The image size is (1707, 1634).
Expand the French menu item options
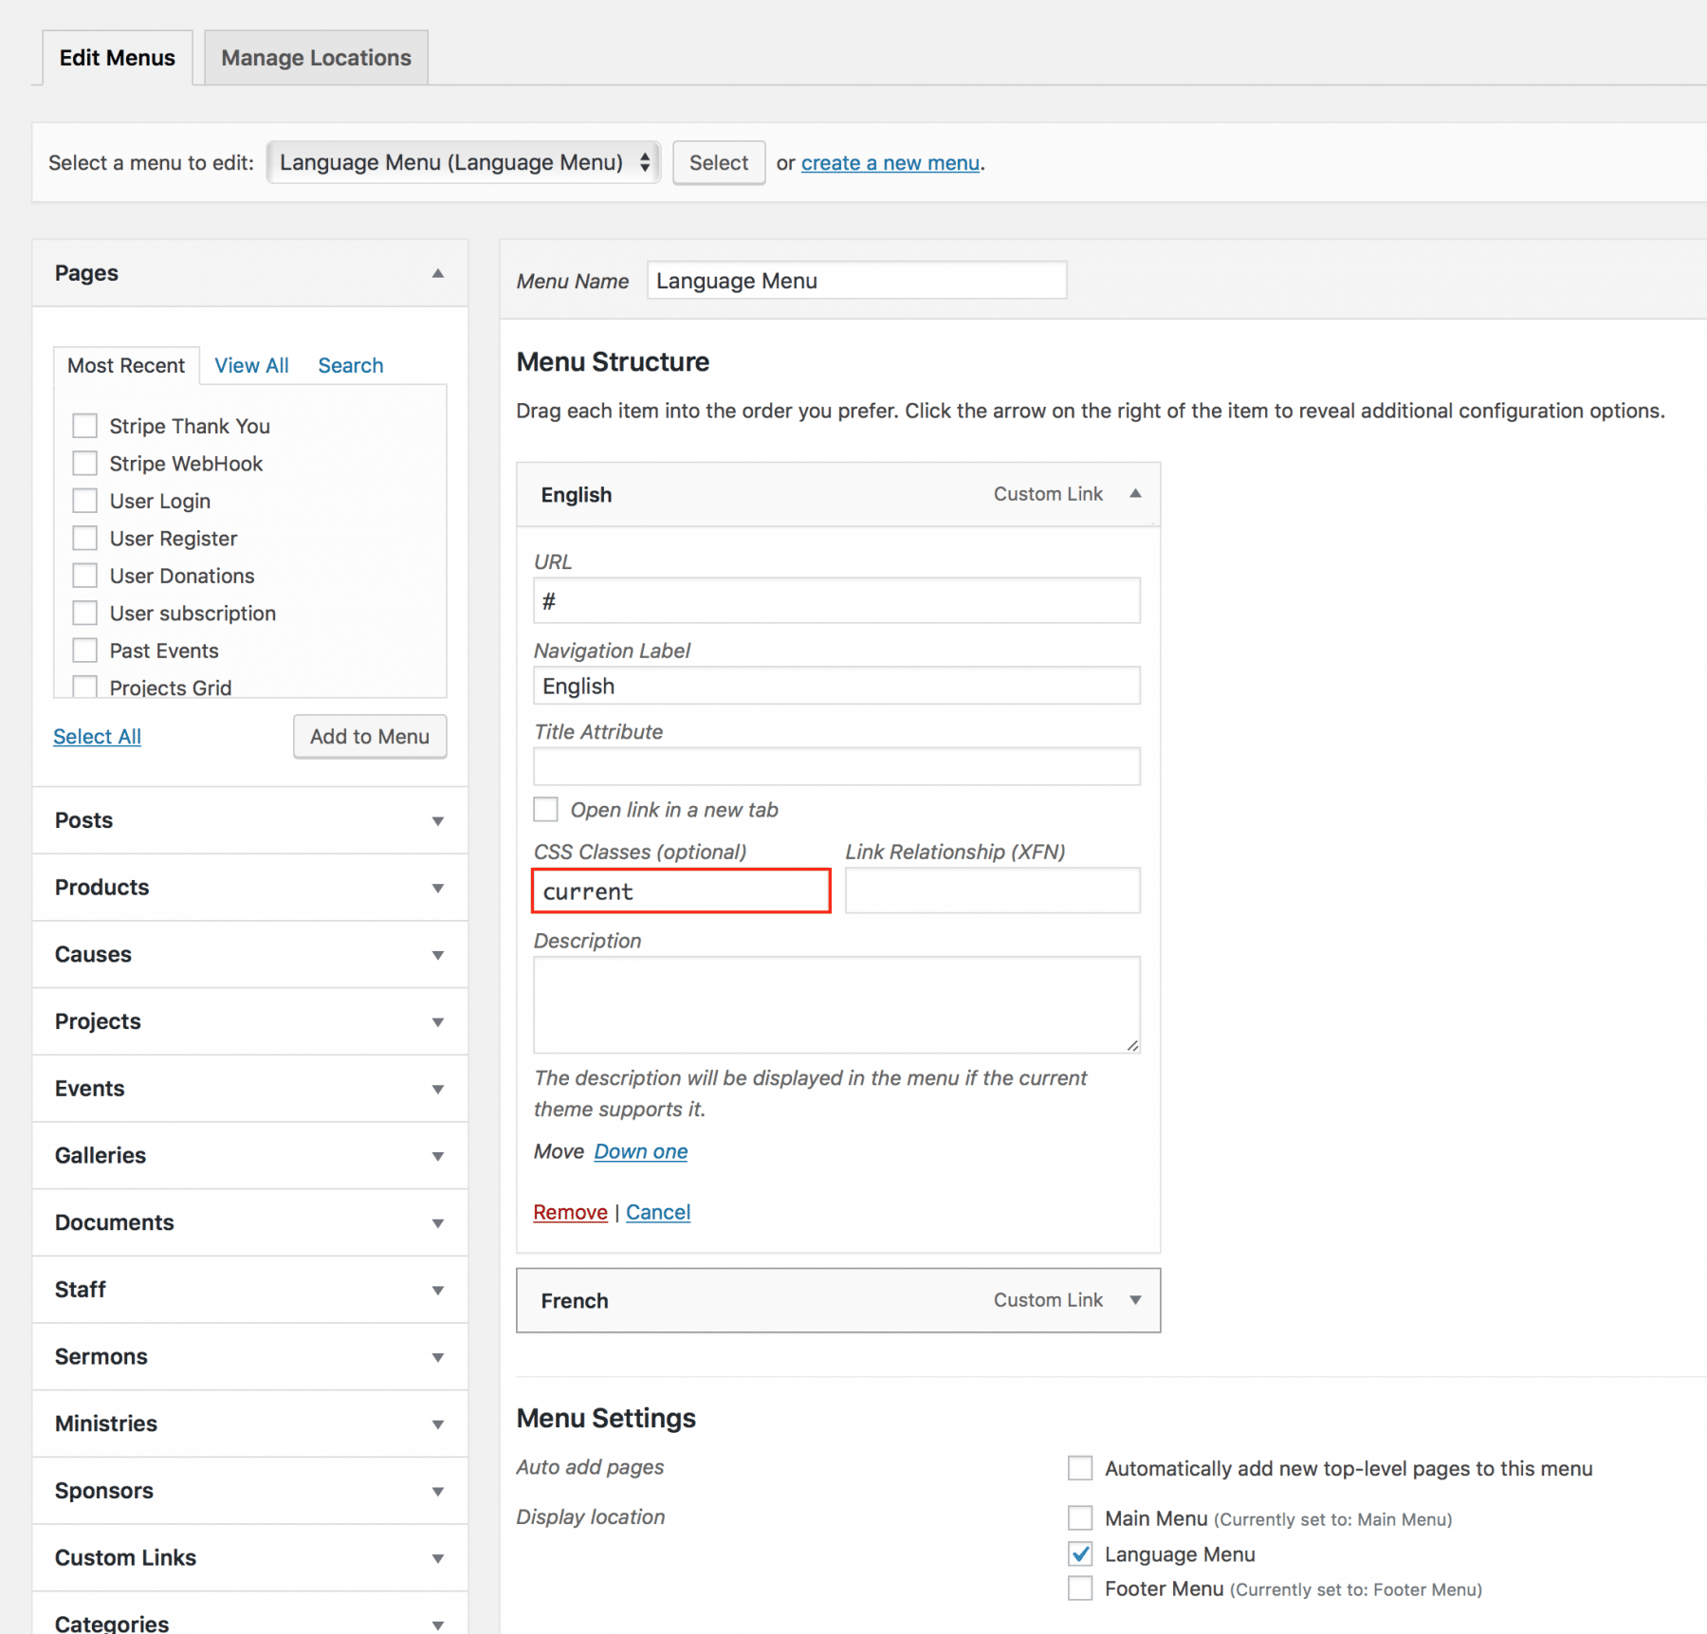(1134, 1300)
